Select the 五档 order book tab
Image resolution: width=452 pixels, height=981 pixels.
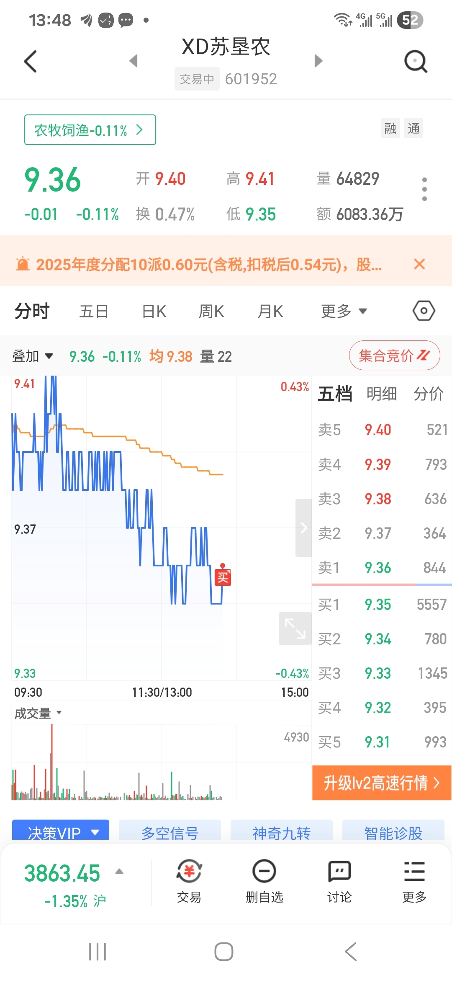coord(335,394)
